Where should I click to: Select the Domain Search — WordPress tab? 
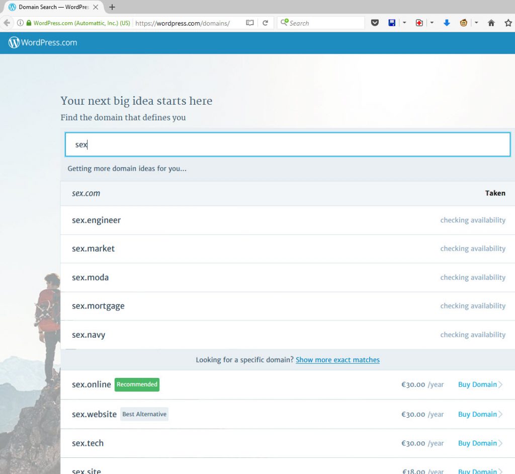[53, 7]
